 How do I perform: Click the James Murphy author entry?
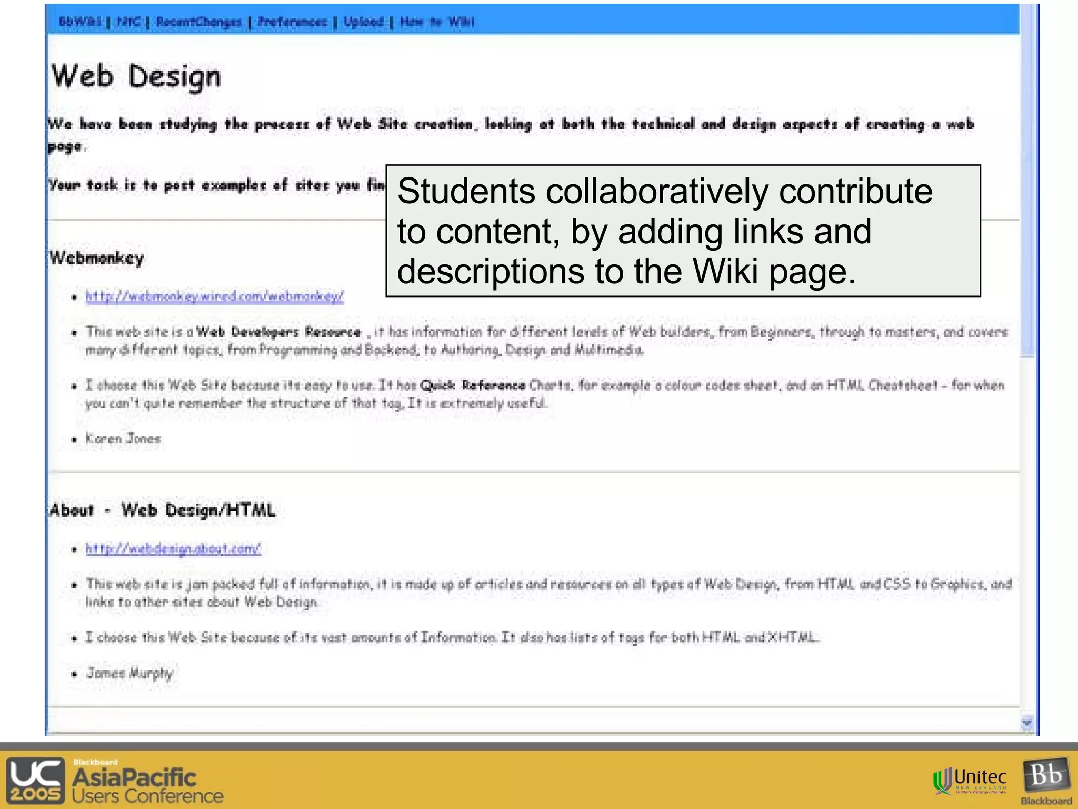tap(129, 673)
